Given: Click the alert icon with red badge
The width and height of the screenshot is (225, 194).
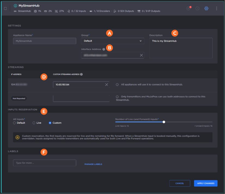Looking at the screenshot, I should pyautogui.click(x=189, y=8).
